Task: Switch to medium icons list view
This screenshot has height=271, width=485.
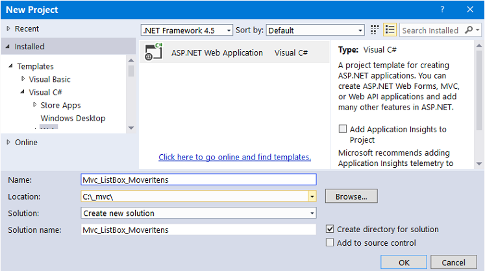Action: [390, 30]
